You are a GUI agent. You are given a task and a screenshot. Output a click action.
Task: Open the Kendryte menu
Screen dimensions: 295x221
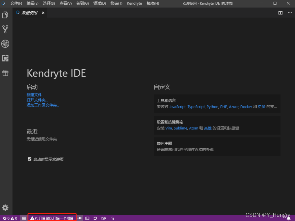tap(134, 4)
